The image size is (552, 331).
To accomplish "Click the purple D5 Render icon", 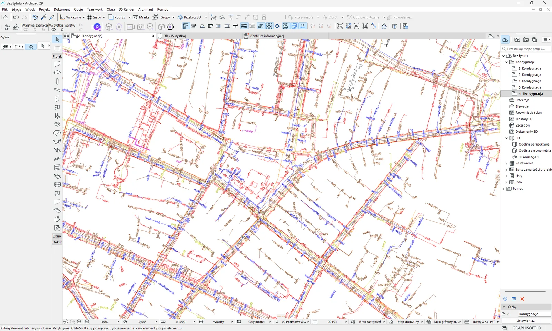I will (97, 27).
